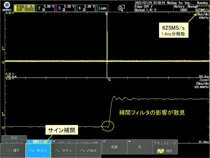210x158 pixels.
Task: Select ライン interpolation option
Action: coord(63,150)
